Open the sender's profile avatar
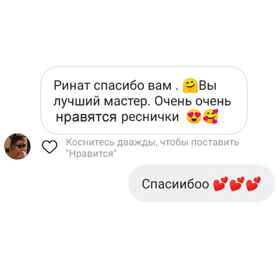This screenshot has height=277, width=277. [x=17, y=146]
